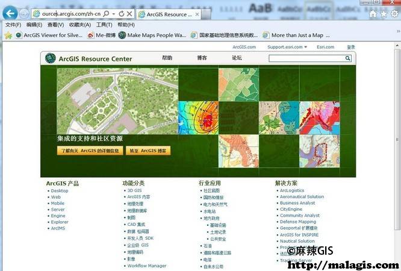
Task: Click the add-to-favorites-bar star icon
Action: [8, 35]
